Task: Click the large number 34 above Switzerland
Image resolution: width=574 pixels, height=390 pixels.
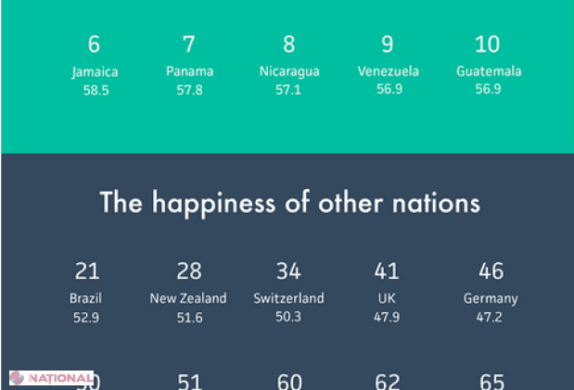Action: (288, 271)
